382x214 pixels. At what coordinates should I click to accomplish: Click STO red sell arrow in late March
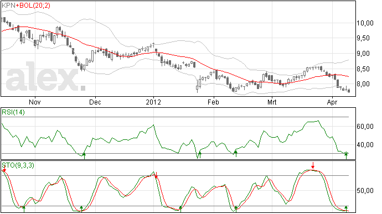pyautogui.click(x=313, y=165)
